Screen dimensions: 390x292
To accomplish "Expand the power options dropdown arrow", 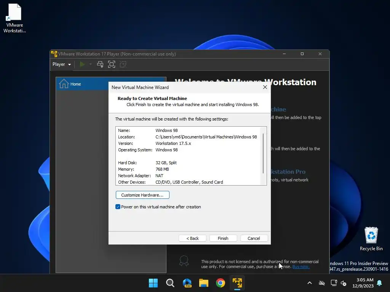I will [x=91, y=64].
